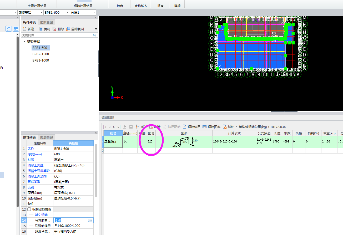The image size is (343, 235).
Task: Click the ellipsis button in 马凳筋参数 row
Action: (x=90, y=220)
